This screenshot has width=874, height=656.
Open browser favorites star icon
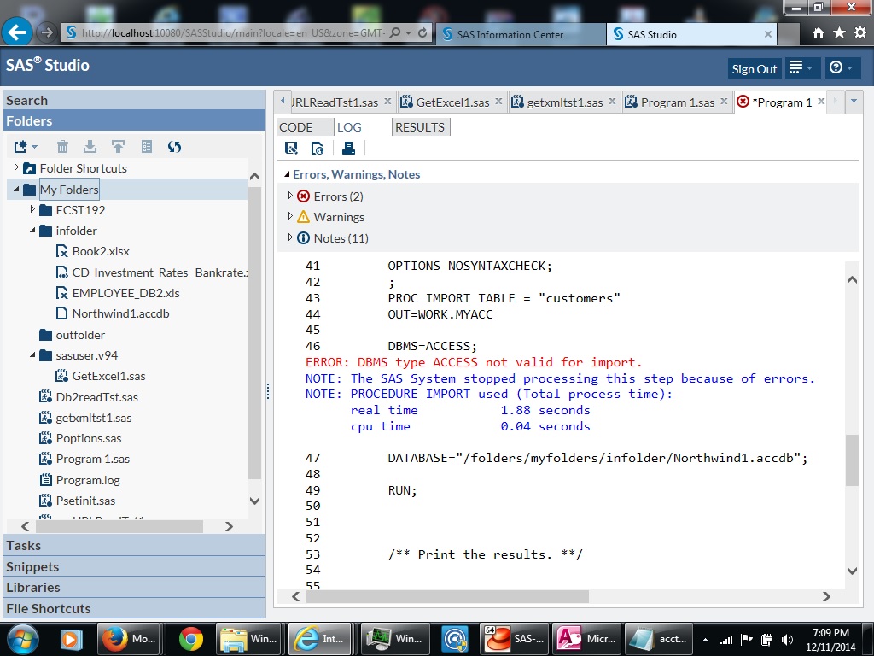840,33
